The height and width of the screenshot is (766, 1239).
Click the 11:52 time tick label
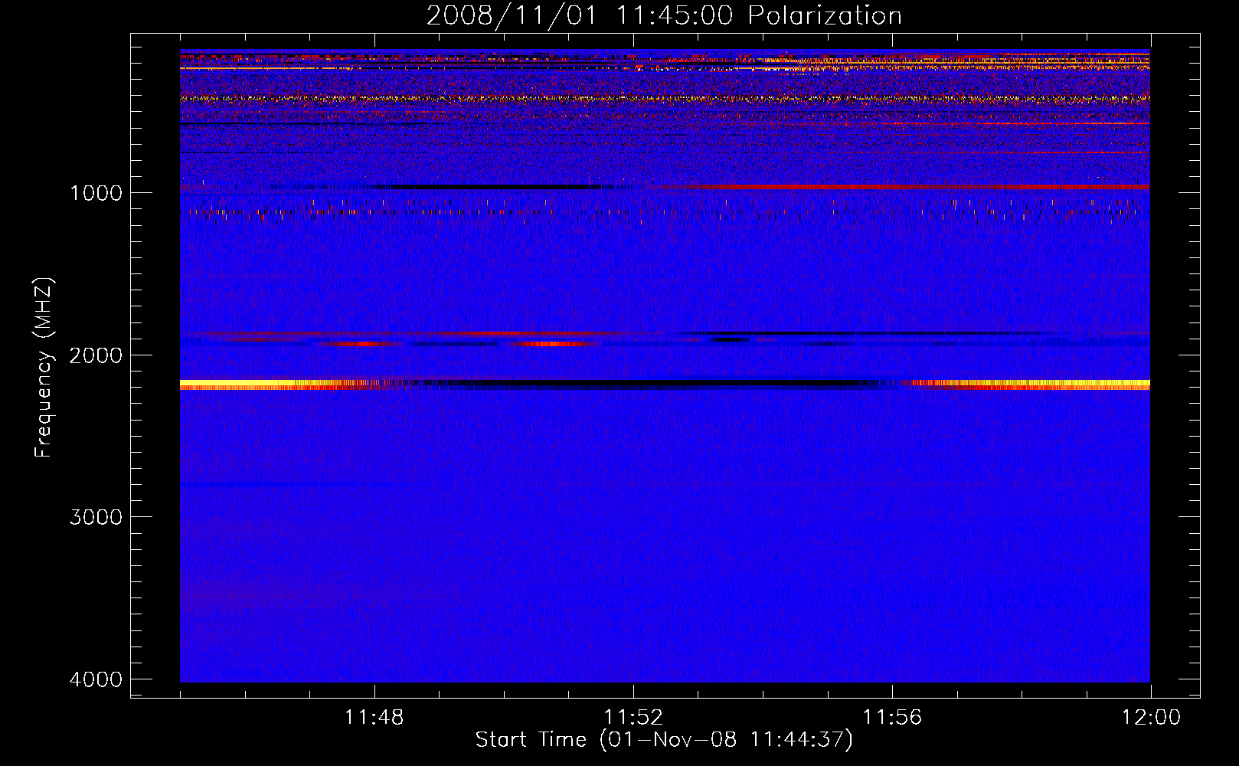[x=633, y=718]
